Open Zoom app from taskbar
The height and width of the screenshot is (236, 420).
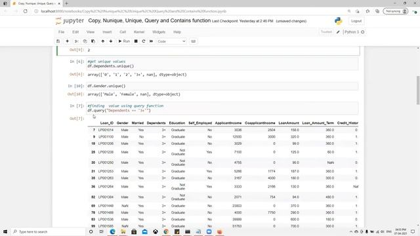pos(209,231)
